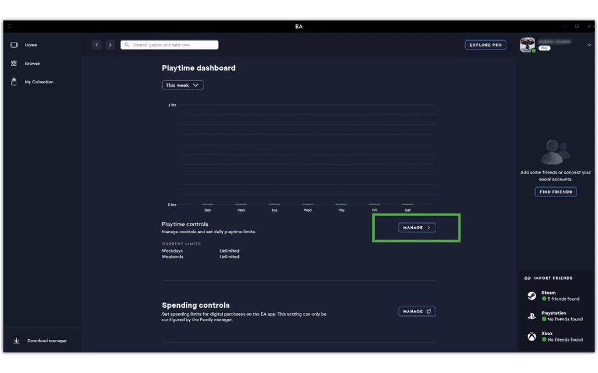Click the Weekdays Unlimited limit row
This screenshot has width=598, height=373.
(x=201, y=251)
